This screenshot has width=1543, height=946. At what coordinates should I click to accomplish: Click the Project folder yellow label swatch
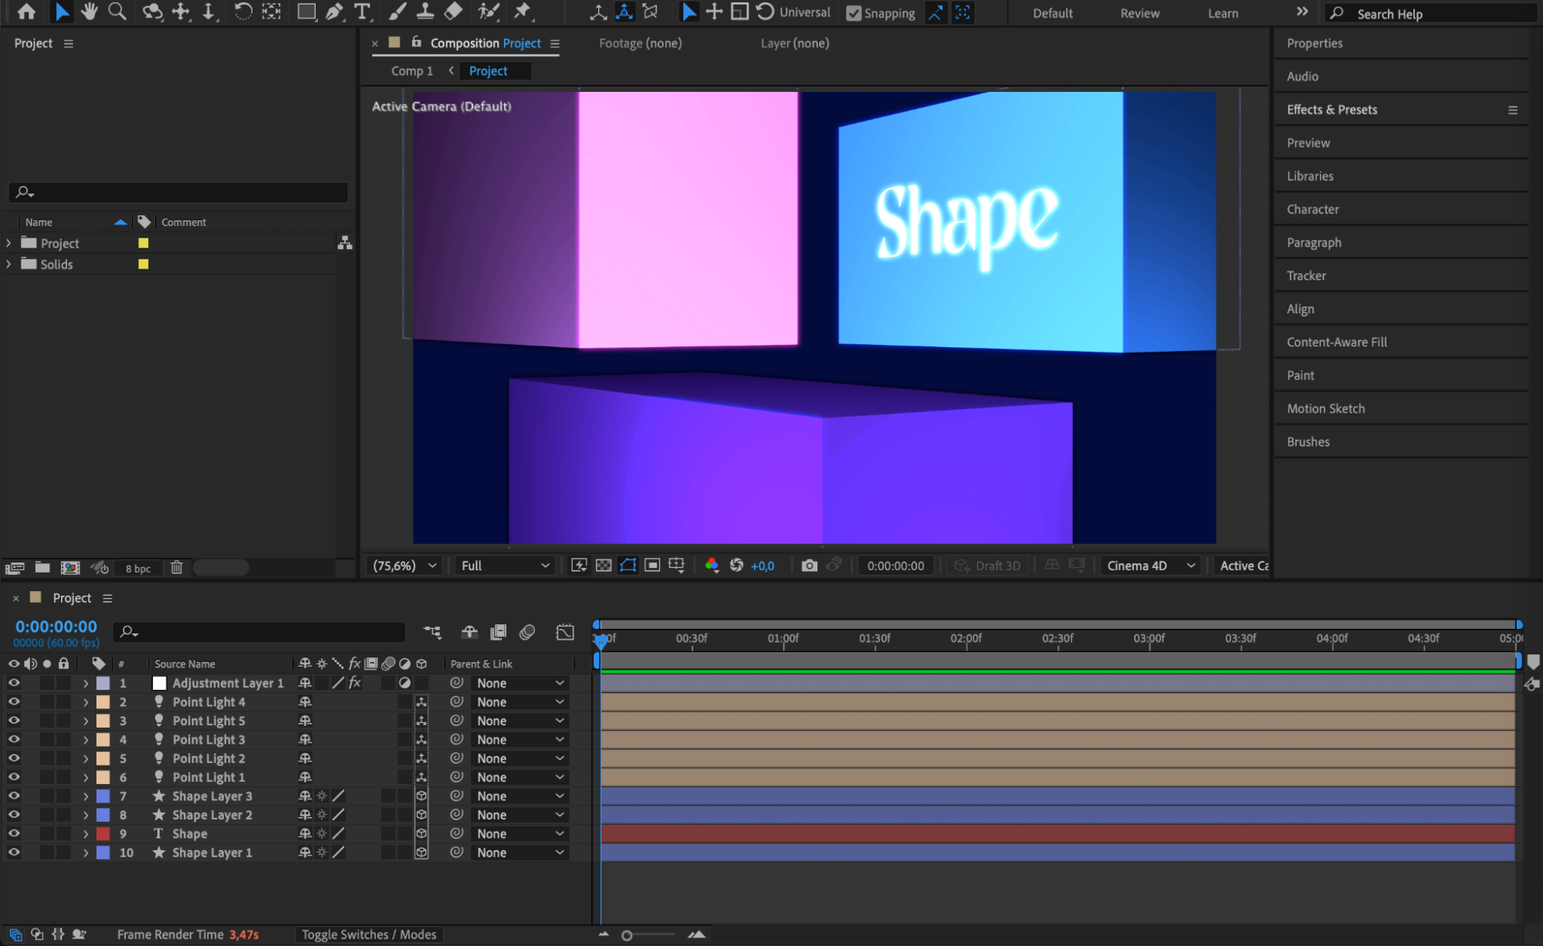[x=143, y=243]
